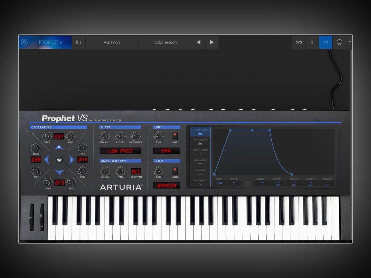
Task: Open oscillator D waveform display 073
Action: point(59,182)
